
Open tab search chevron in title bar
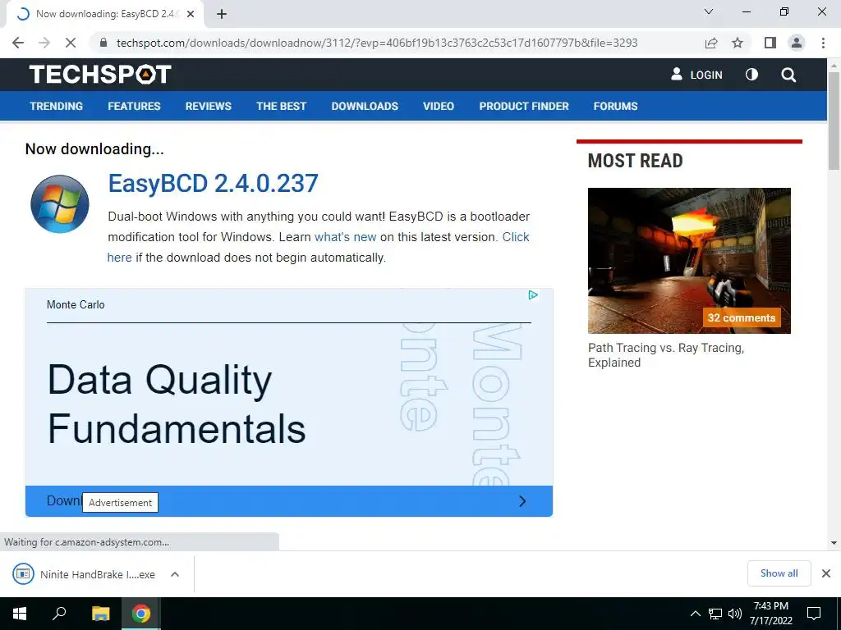click(709, 11)
